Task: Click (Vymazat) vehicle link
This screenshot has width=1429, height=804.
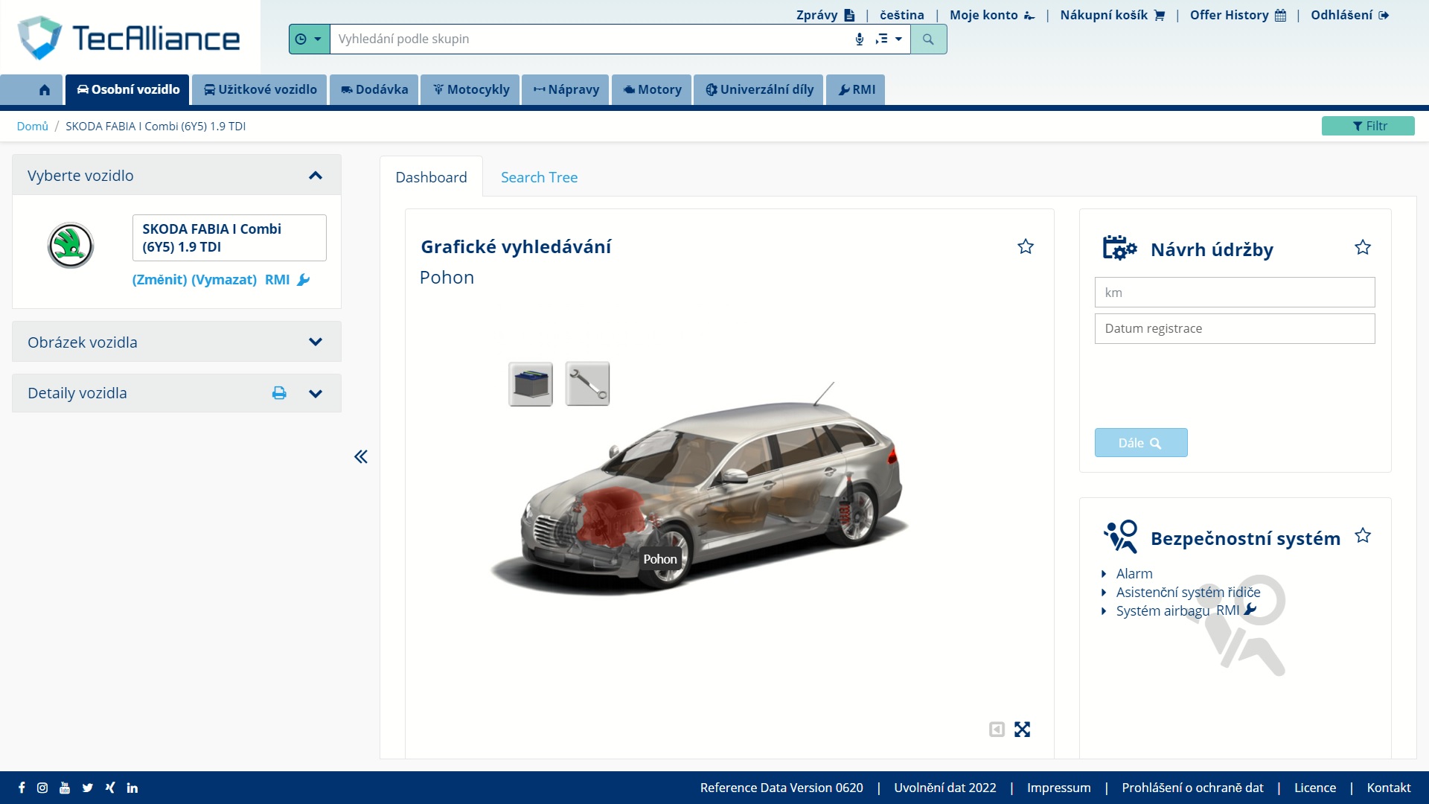Action: coord(224,279)
